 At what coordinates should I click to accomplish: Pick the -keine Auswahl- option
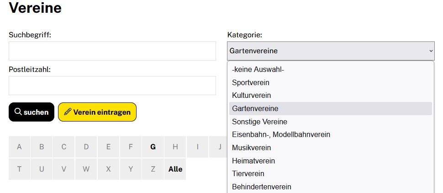(x=258, y=70)
